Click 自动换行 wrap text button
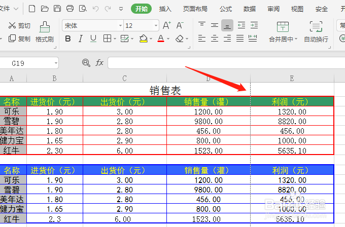Viewport: 345px width, 227px height. click(x=316, y=32)
